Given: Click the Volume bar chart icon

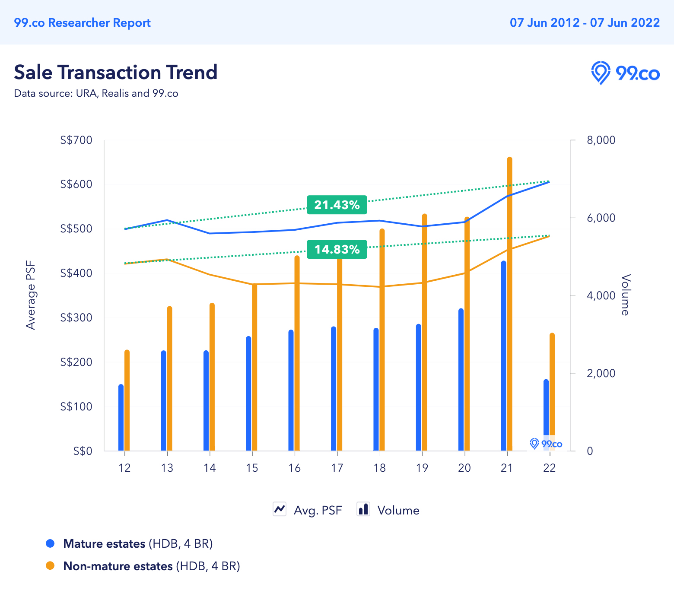Looking at the screenshot, I should pos(363,509).
